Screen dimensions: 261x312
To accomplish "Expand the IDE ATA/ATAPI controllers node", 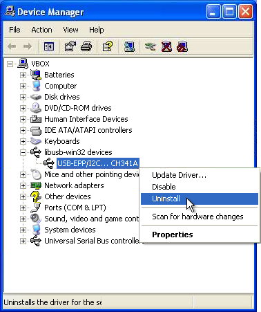I will 23,130.
